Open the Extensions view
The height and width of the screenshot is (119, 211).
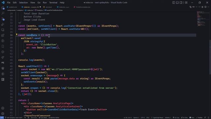click(x=3, y=35)
